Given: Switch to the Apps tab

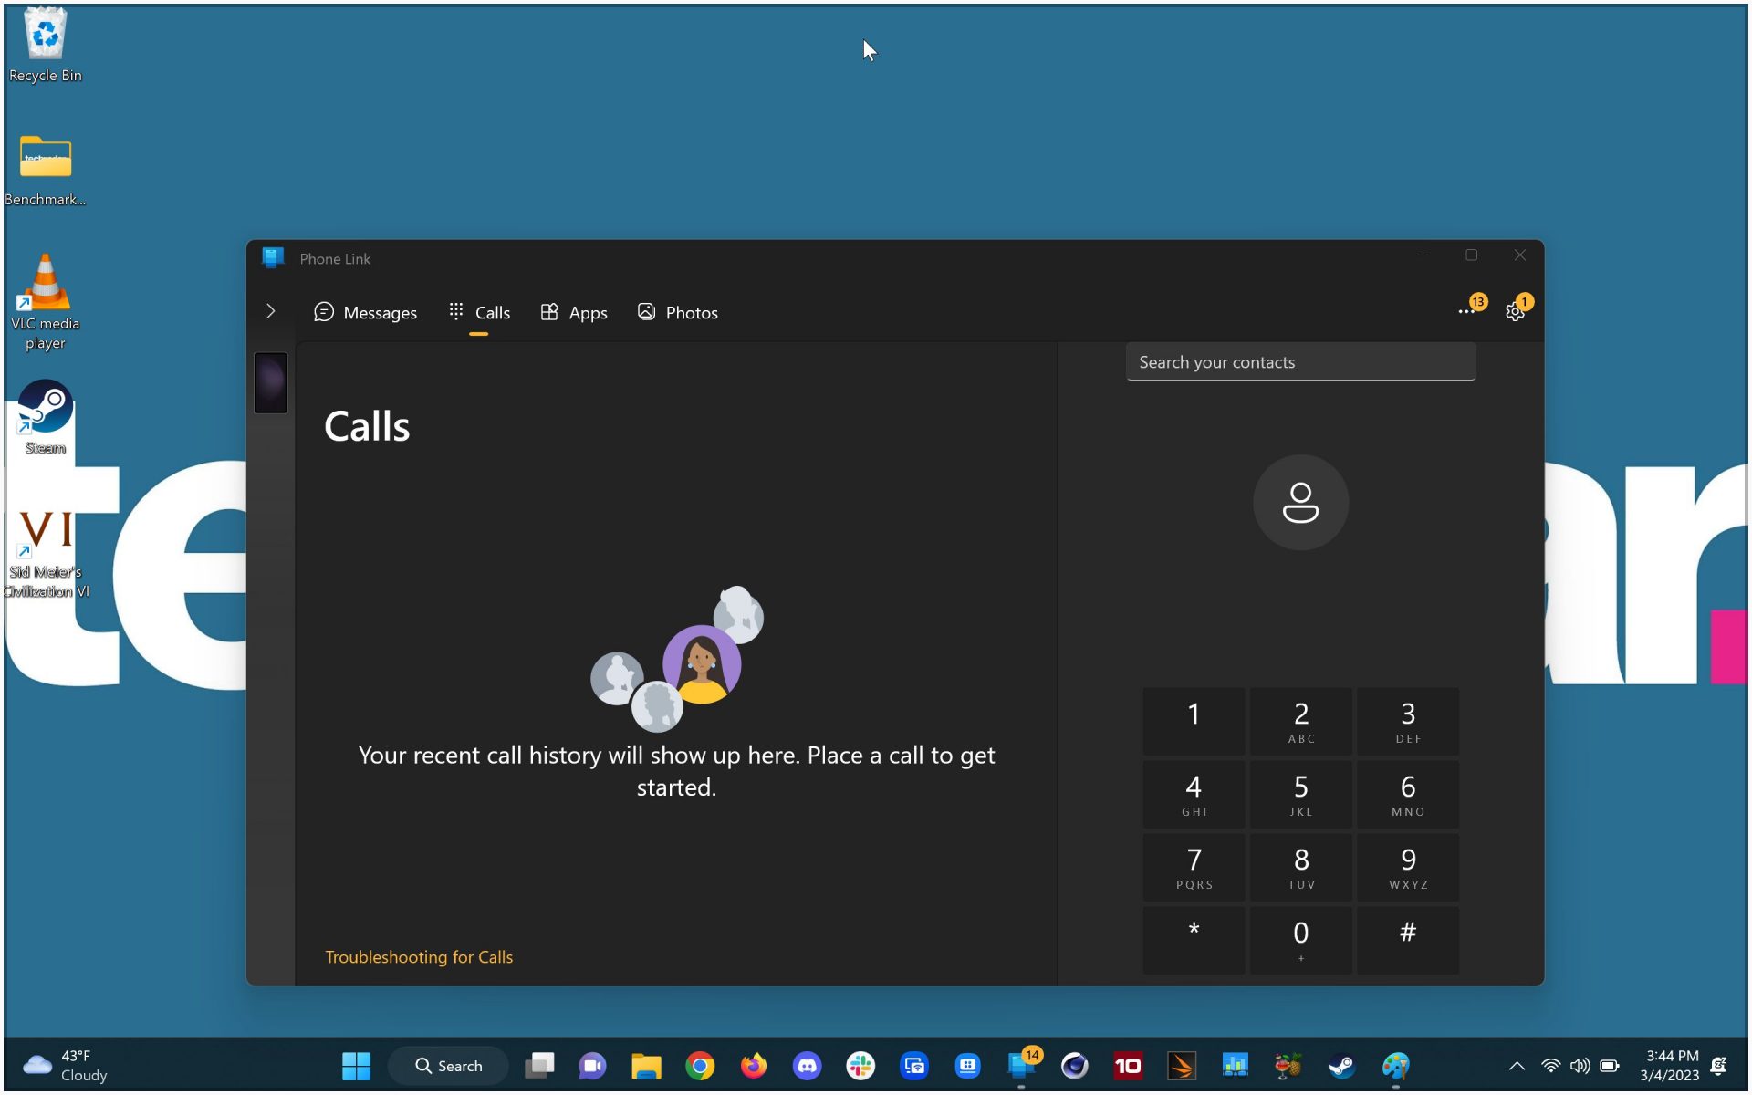Looking at the screenshot, I should 574,312.
